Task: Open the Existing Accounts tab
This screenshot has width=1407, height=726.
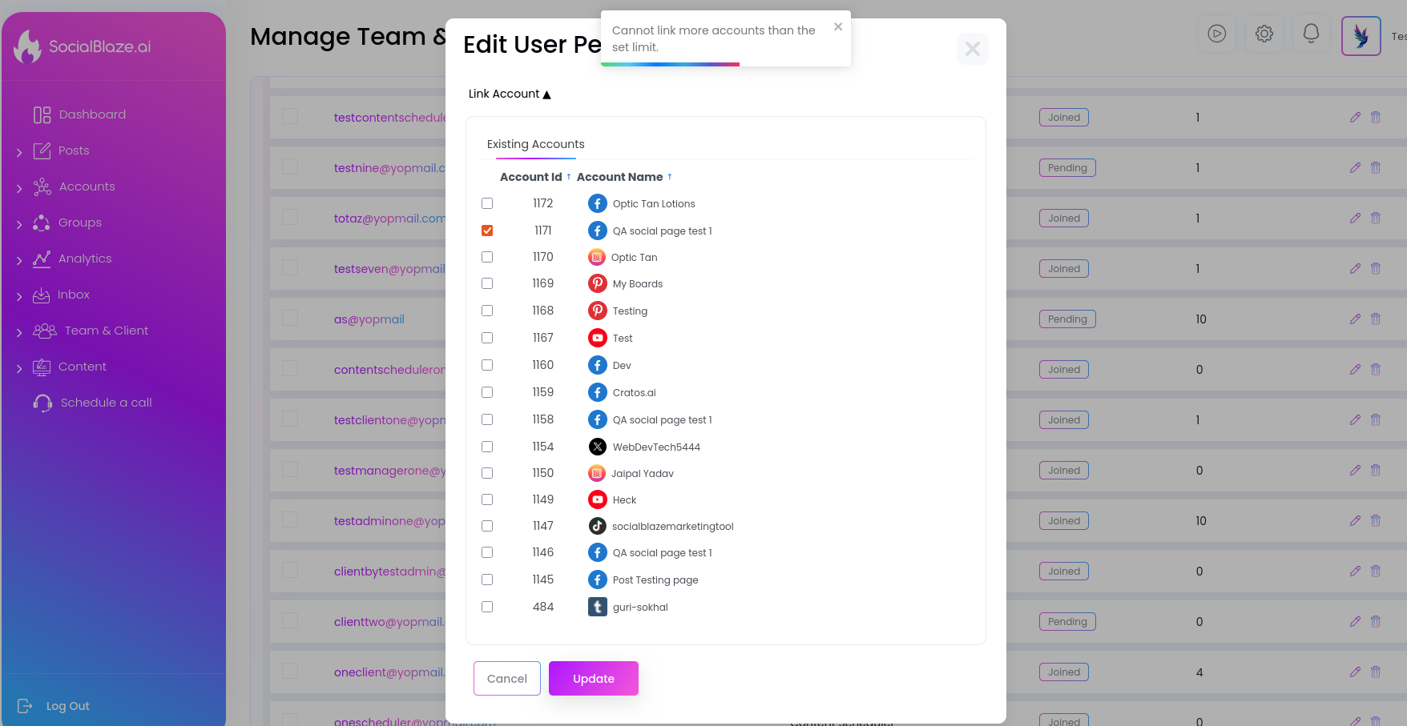Action: tap(536, 144)
